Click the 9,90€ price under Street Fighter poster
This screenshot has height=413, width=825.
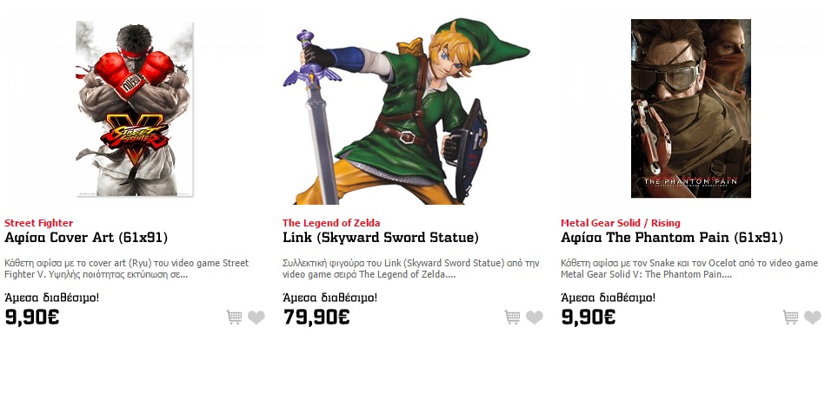click(32, 317)
